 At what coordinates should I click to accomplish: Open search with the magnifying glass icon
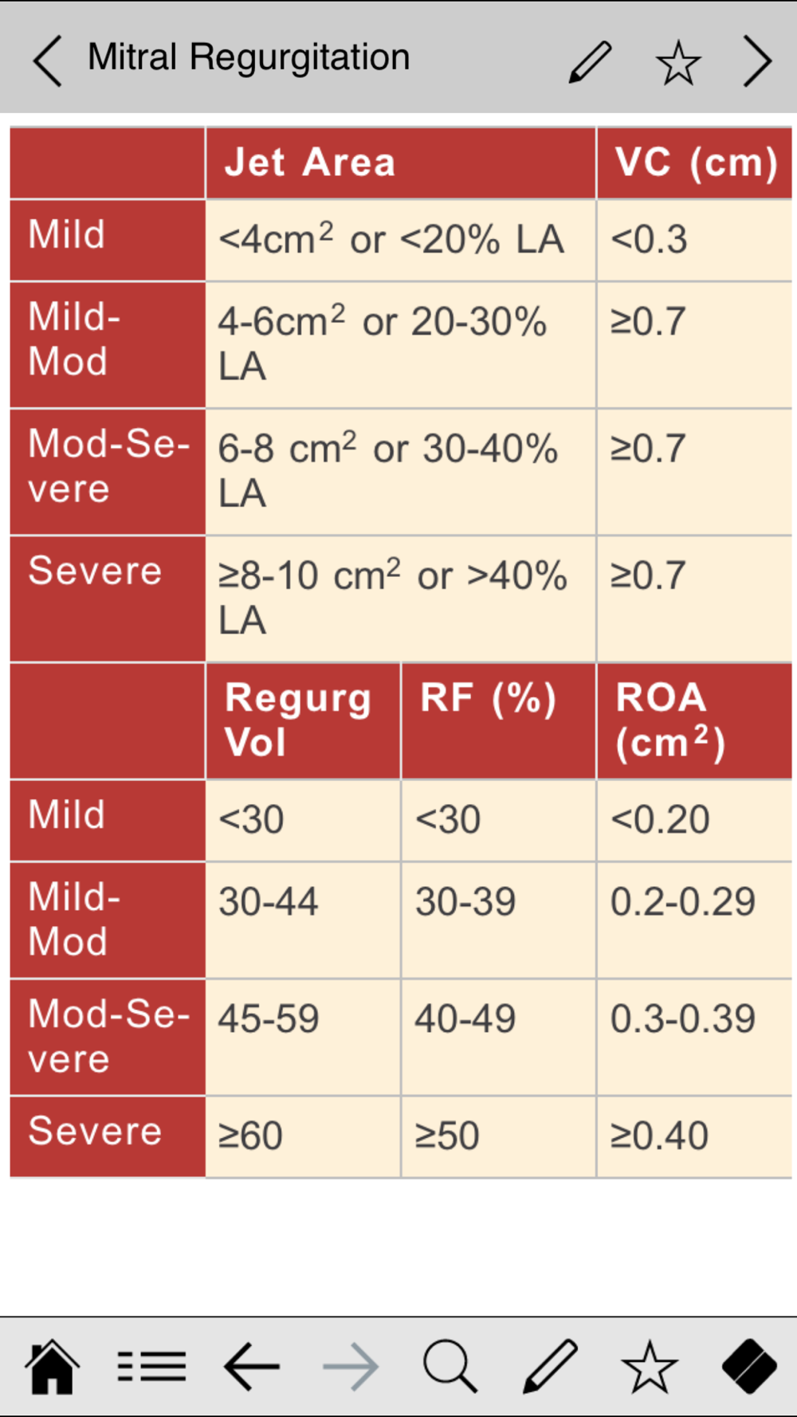coord(450,1366)
